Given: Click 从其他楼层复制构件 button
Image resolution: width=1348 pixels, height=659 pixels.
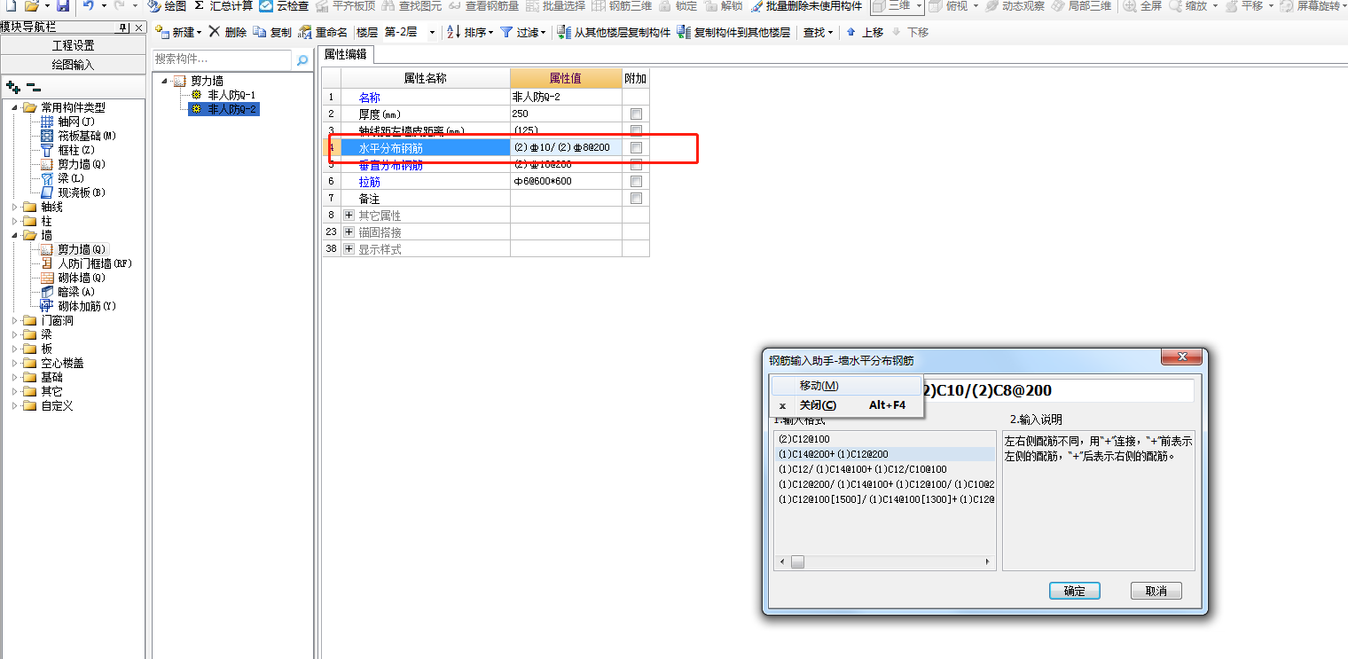Looking at the screenshot, I should point(615,33).
